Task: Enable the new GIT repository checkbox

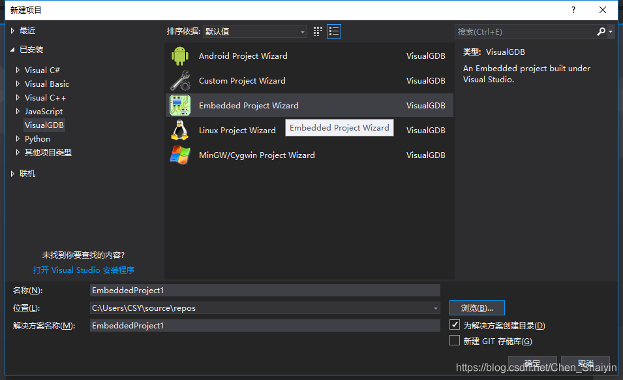Action: pyautogui.click(x=455, y=340)
